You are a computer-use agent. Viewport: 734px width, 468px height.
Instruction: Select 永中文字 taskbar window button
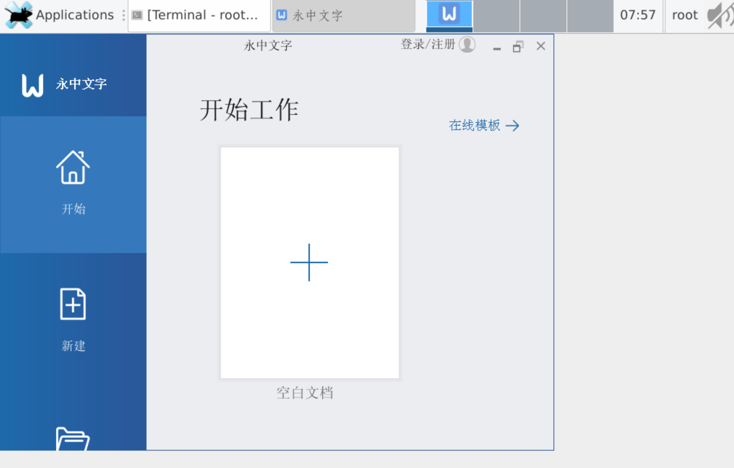tap(344, 15)
